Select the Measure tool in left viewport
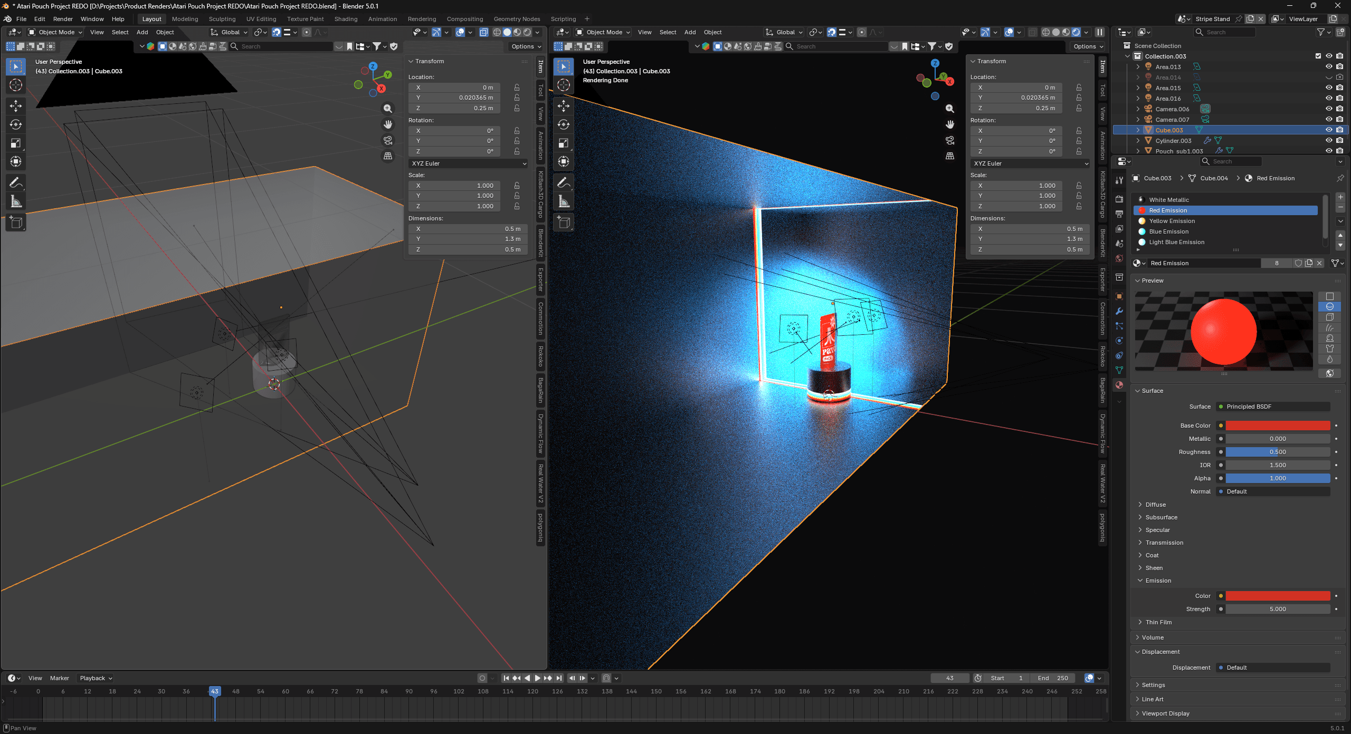The width and height of the screenshot is (1351, 734). [16, 201]
